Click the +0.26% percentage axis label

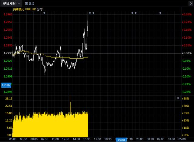(x=186, y=14)
